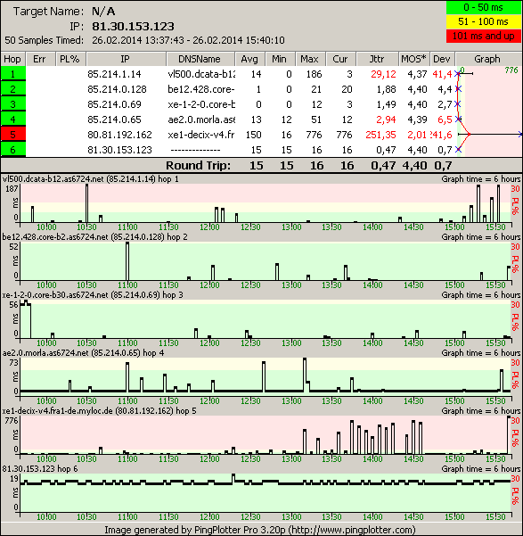Select green hop 2 indicator
Viewport: 523px width, 536px height.
coord(13,89)
